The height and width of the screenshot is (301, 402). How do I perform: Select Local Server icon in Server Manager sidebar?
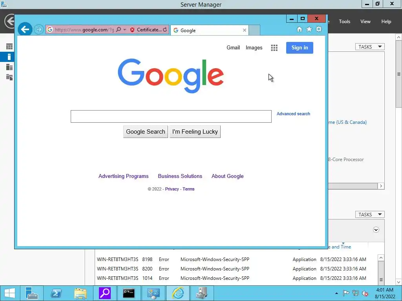coord(9,57)
